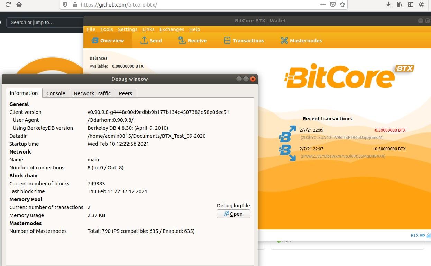Click the network name 'main' value

coord(93,160)
